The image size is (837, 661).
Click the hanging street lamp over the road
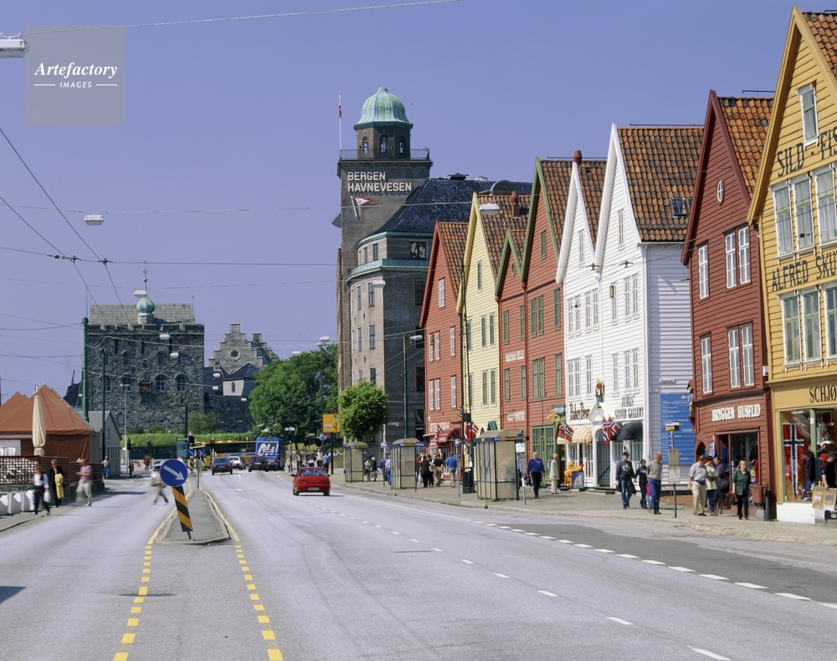(94, 219)
